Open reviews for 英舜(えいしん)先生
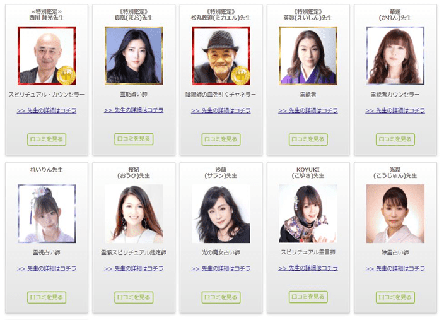444x320 pixels. tap(308, 139)
